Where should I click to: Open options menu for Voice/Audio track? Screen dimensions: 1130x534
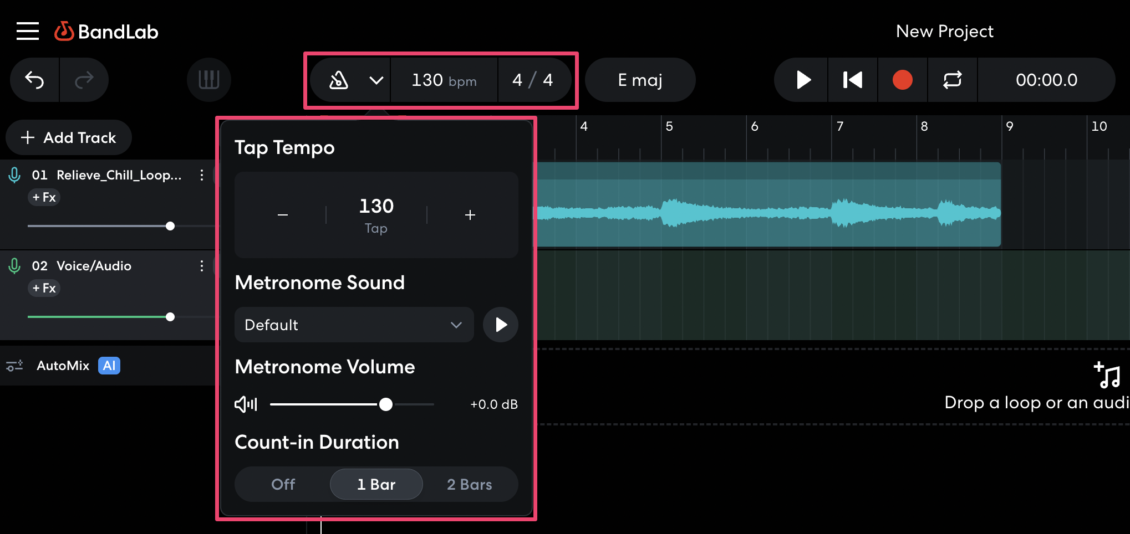point(202,266)
